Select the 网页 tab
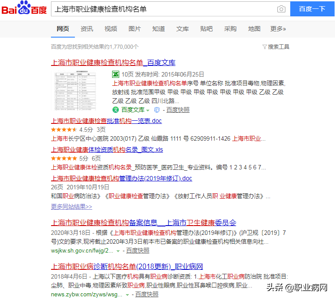Viewport: 335px width, 299px height. pyautogui.click(x=63, y=29)
